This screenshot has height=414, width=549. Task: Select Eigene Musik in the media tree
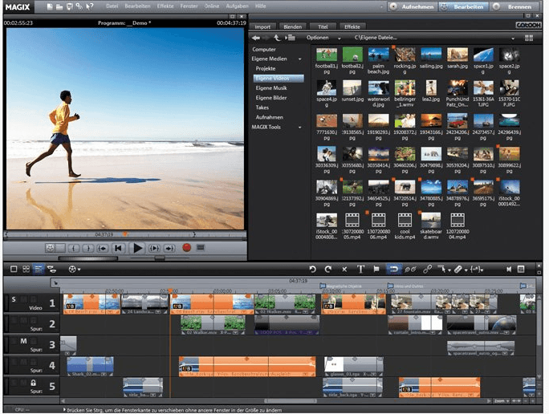click(271, 88)
